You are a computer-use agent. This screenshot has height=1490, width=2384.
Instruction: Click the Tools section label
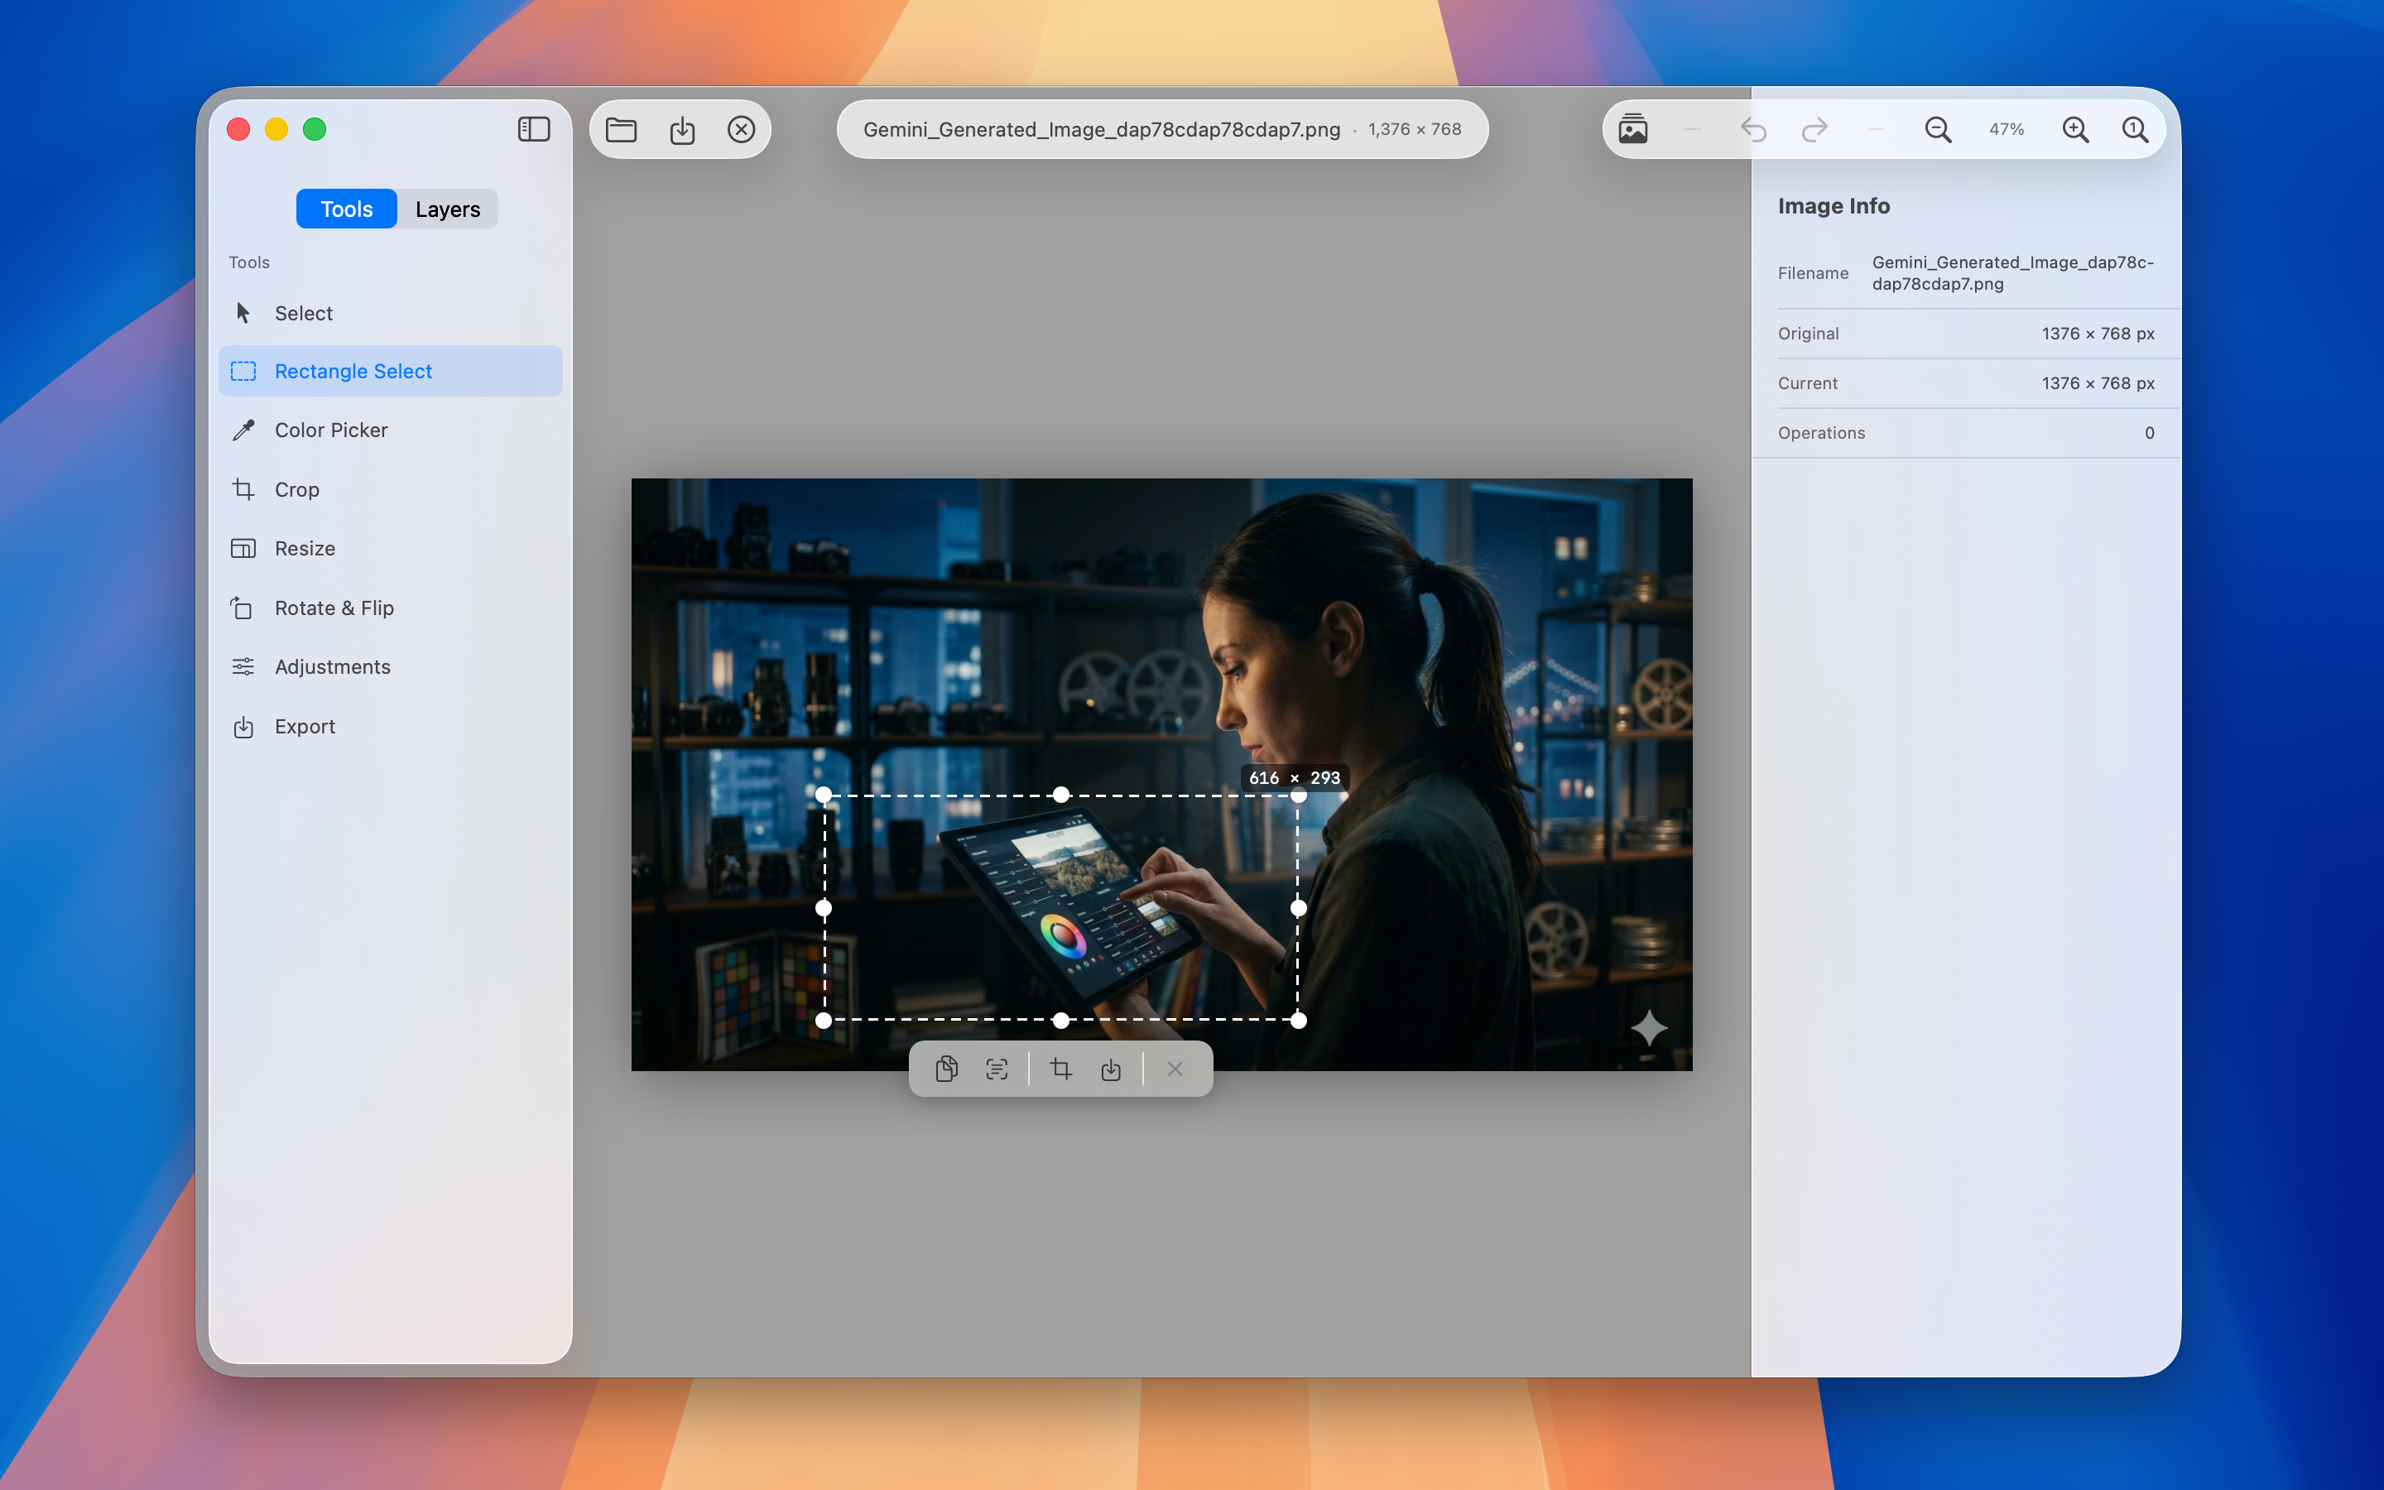coord(249,262)
